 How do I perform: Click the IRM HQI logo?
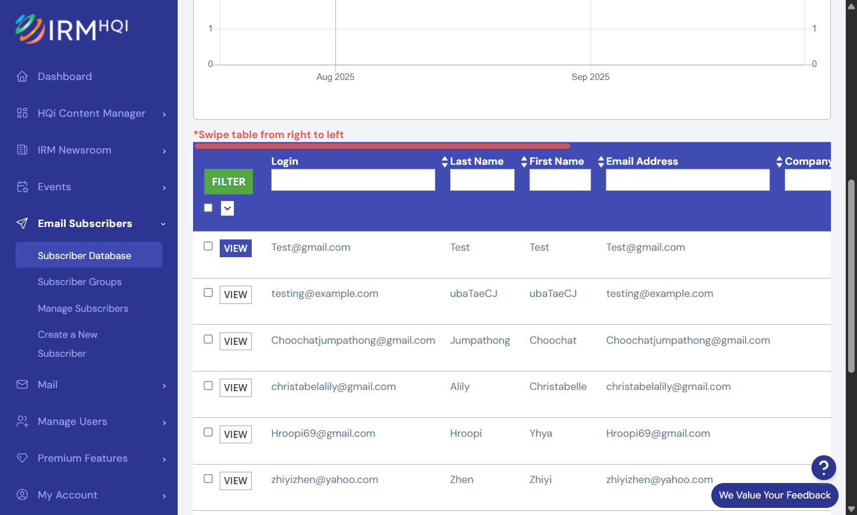tap(72, 28)
